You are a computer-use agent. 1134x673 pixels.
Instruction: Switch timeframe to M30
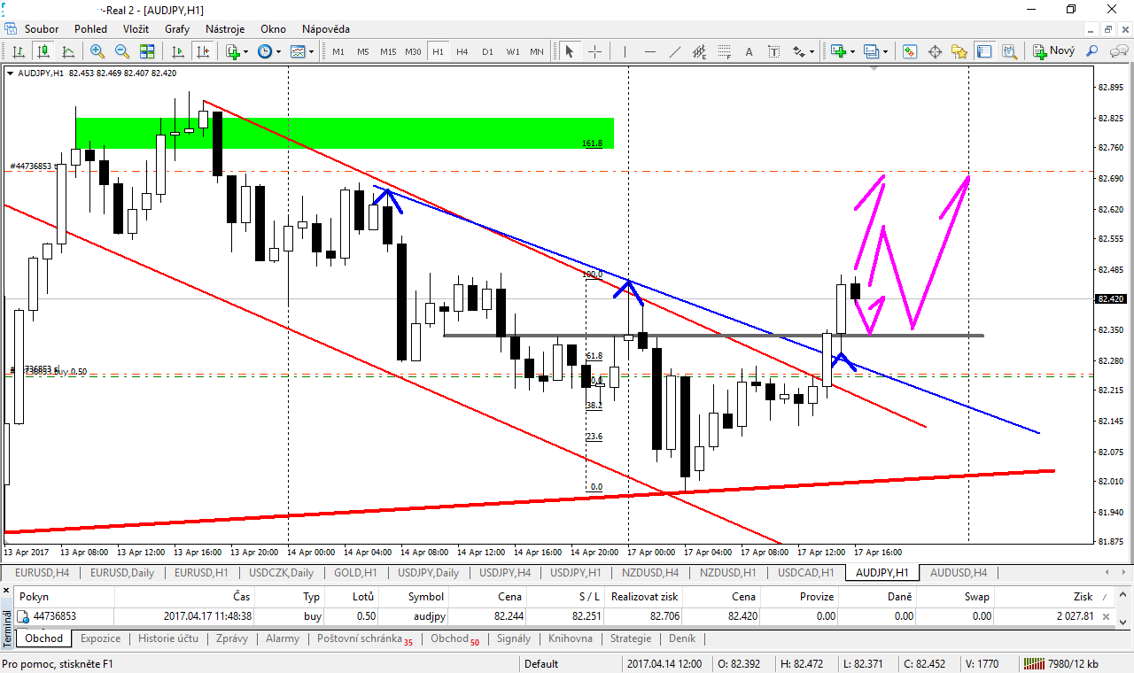coord(413,51)
